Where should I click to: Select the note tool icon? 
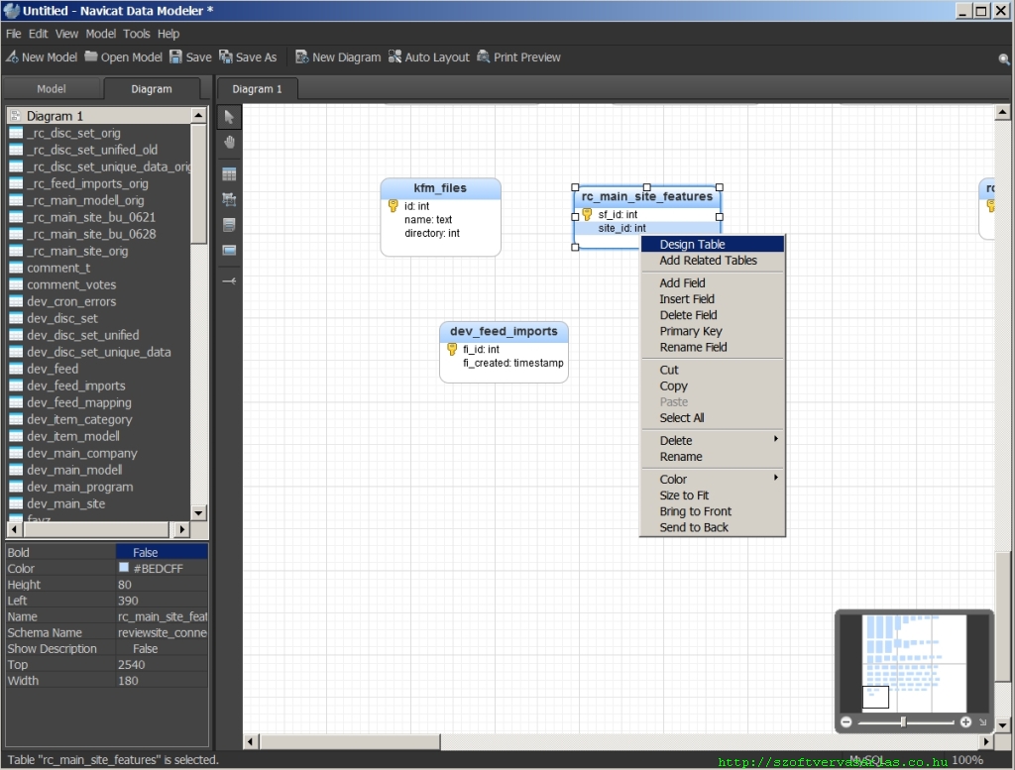[x=229, y=225]
